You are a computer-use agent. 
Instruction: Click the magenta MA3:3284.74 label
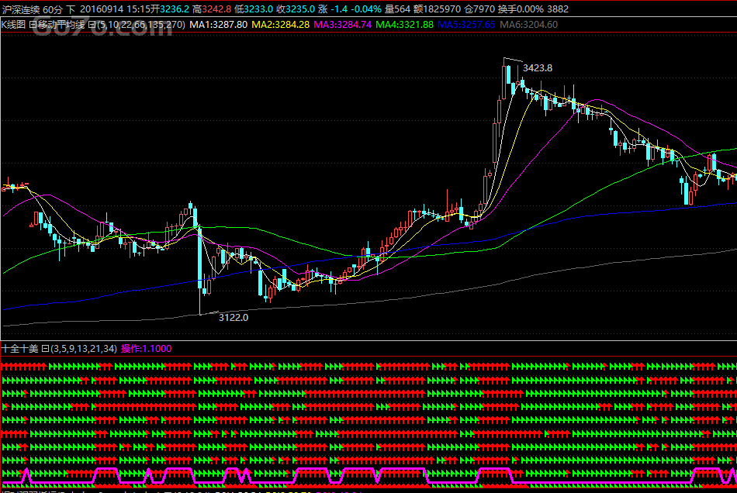343,25
